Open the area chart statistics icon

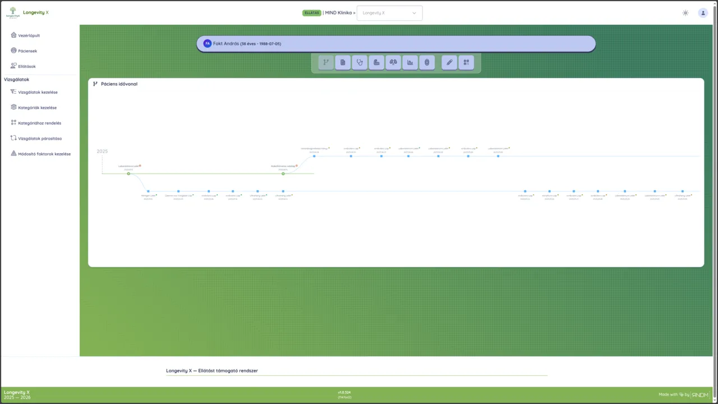coord(410,62)
